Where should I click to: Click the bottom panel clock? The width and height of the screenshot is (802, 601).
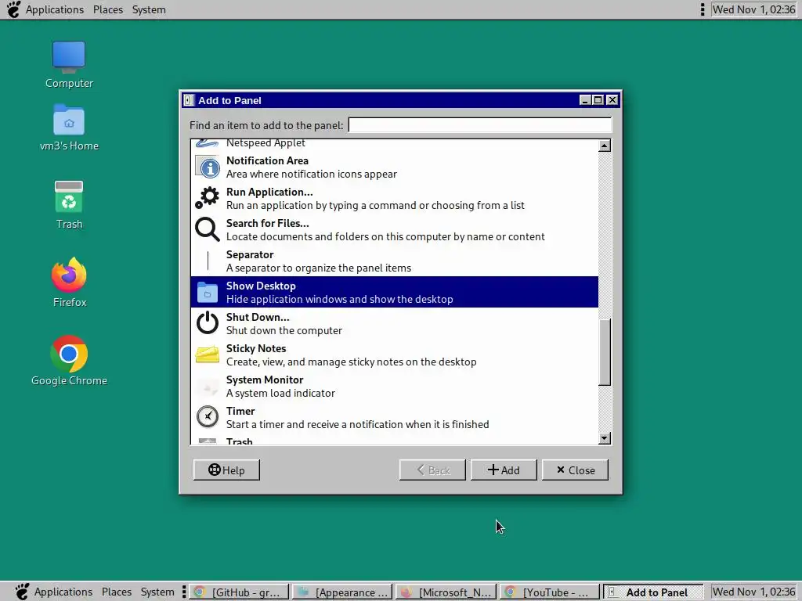[x=753, y=592]
